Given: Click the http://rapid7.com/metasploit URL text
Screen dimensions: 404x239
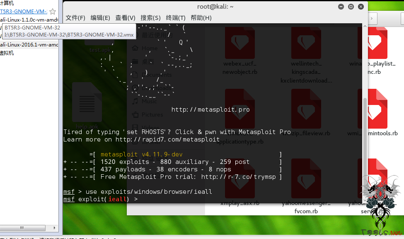Looking at the screenshot, I should [167, 140].
